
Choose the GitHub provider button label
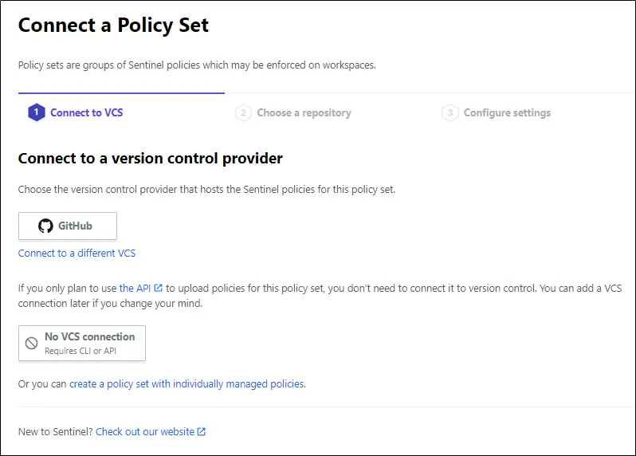coord(75,226)
